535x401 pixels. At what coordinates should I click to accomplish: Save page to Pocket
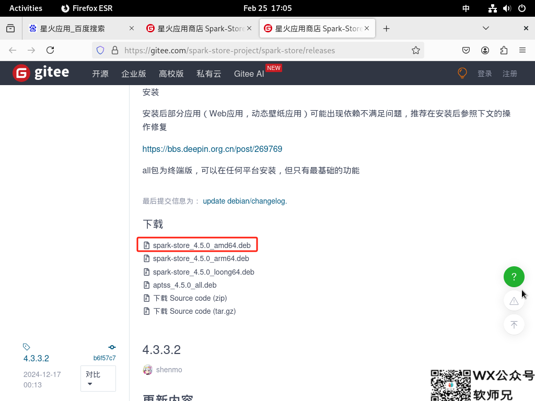click(466, 51)
